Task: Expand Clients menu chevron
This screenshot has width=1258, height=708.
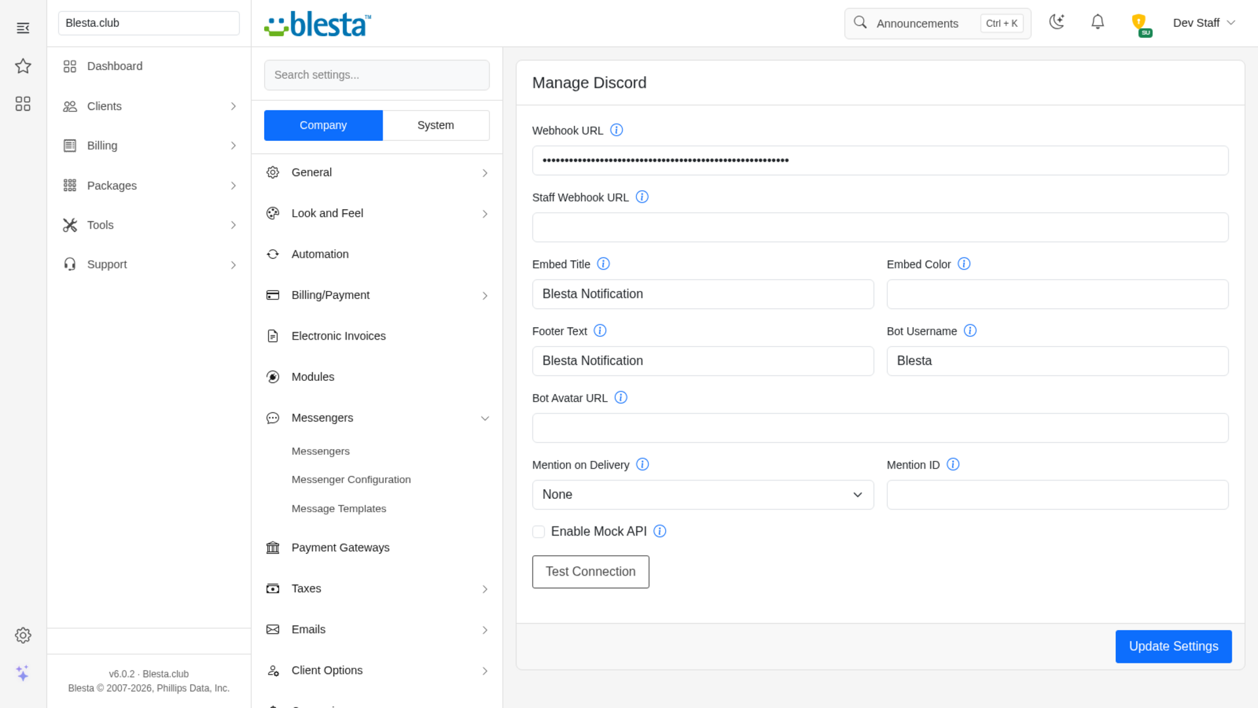Action: click(x=233, y=106)
